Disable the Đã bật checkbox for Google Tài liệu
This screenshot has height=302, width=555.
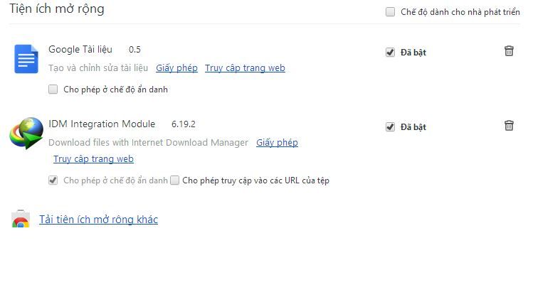coord(390,53)
